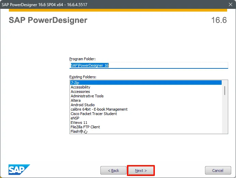Screen dimensions: 236x178
Task: Click the Next button
Action: (141, 171)
